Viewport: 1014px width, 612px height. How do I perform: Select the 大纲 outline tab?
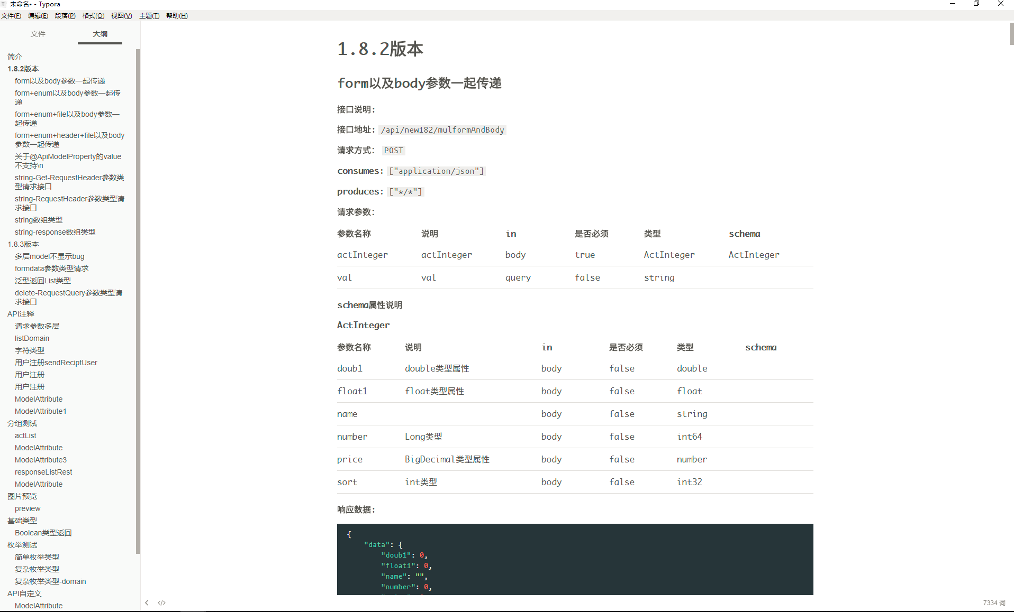point(100,34)
